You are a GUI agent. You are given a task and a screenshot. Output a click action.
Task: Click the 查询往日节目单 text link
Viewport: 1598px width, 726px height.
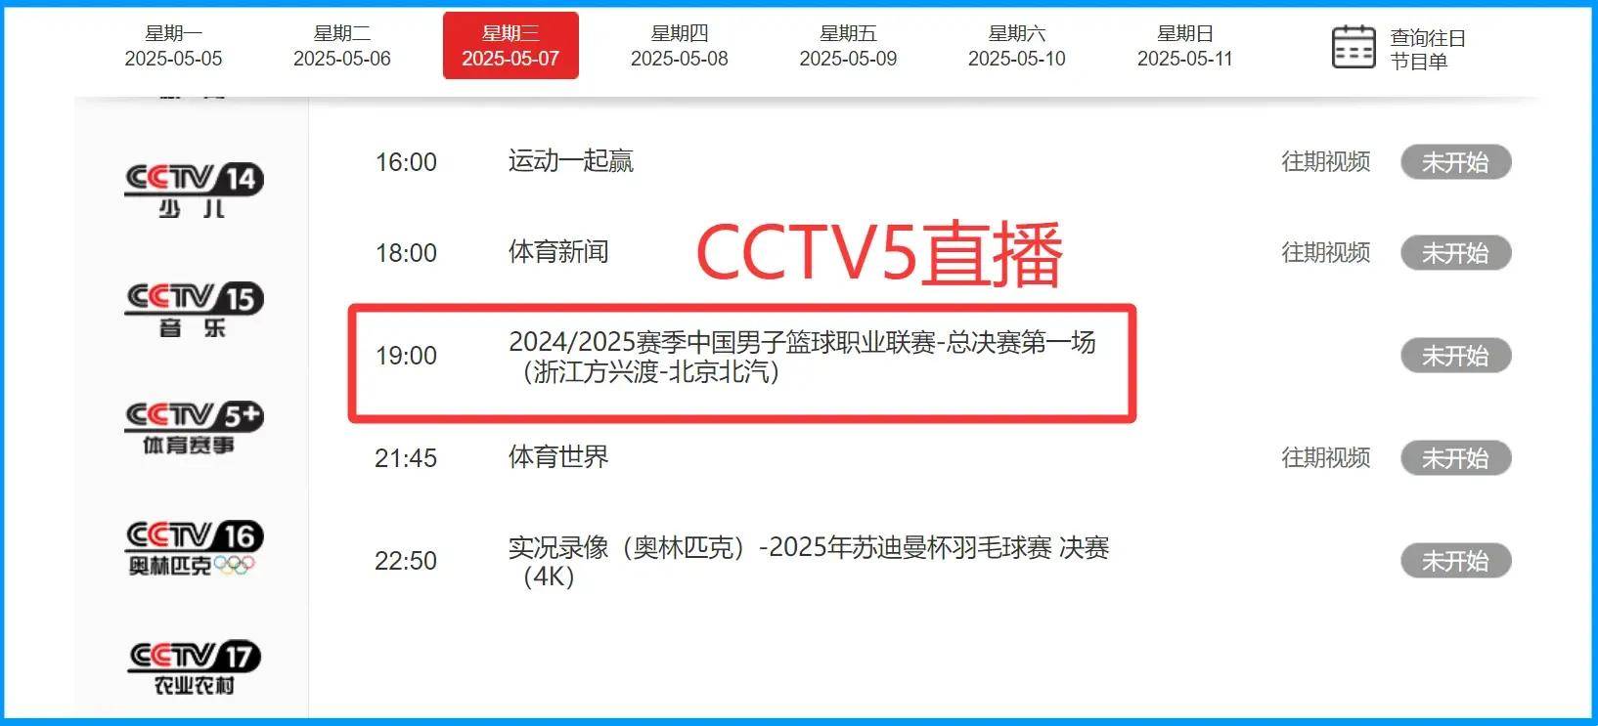pos(1428,49)
